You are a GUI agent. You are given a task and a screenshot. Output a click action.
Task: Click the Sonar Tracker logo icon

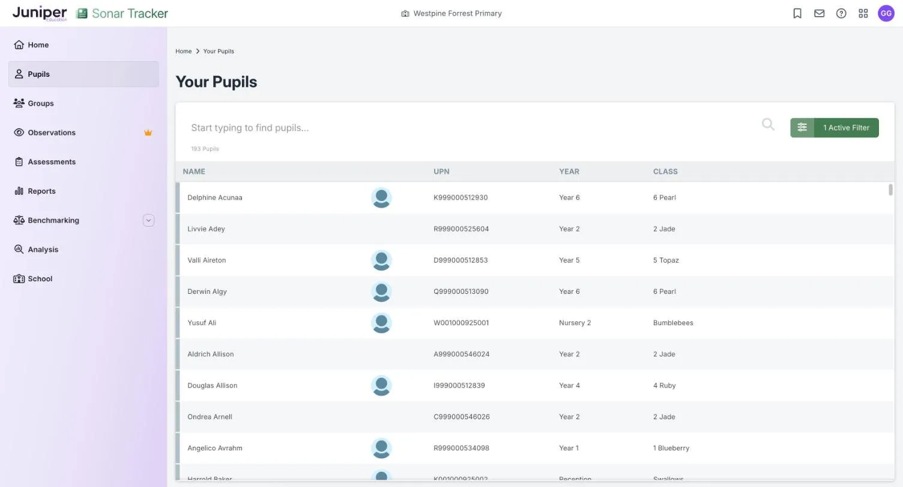pos(82,13)
